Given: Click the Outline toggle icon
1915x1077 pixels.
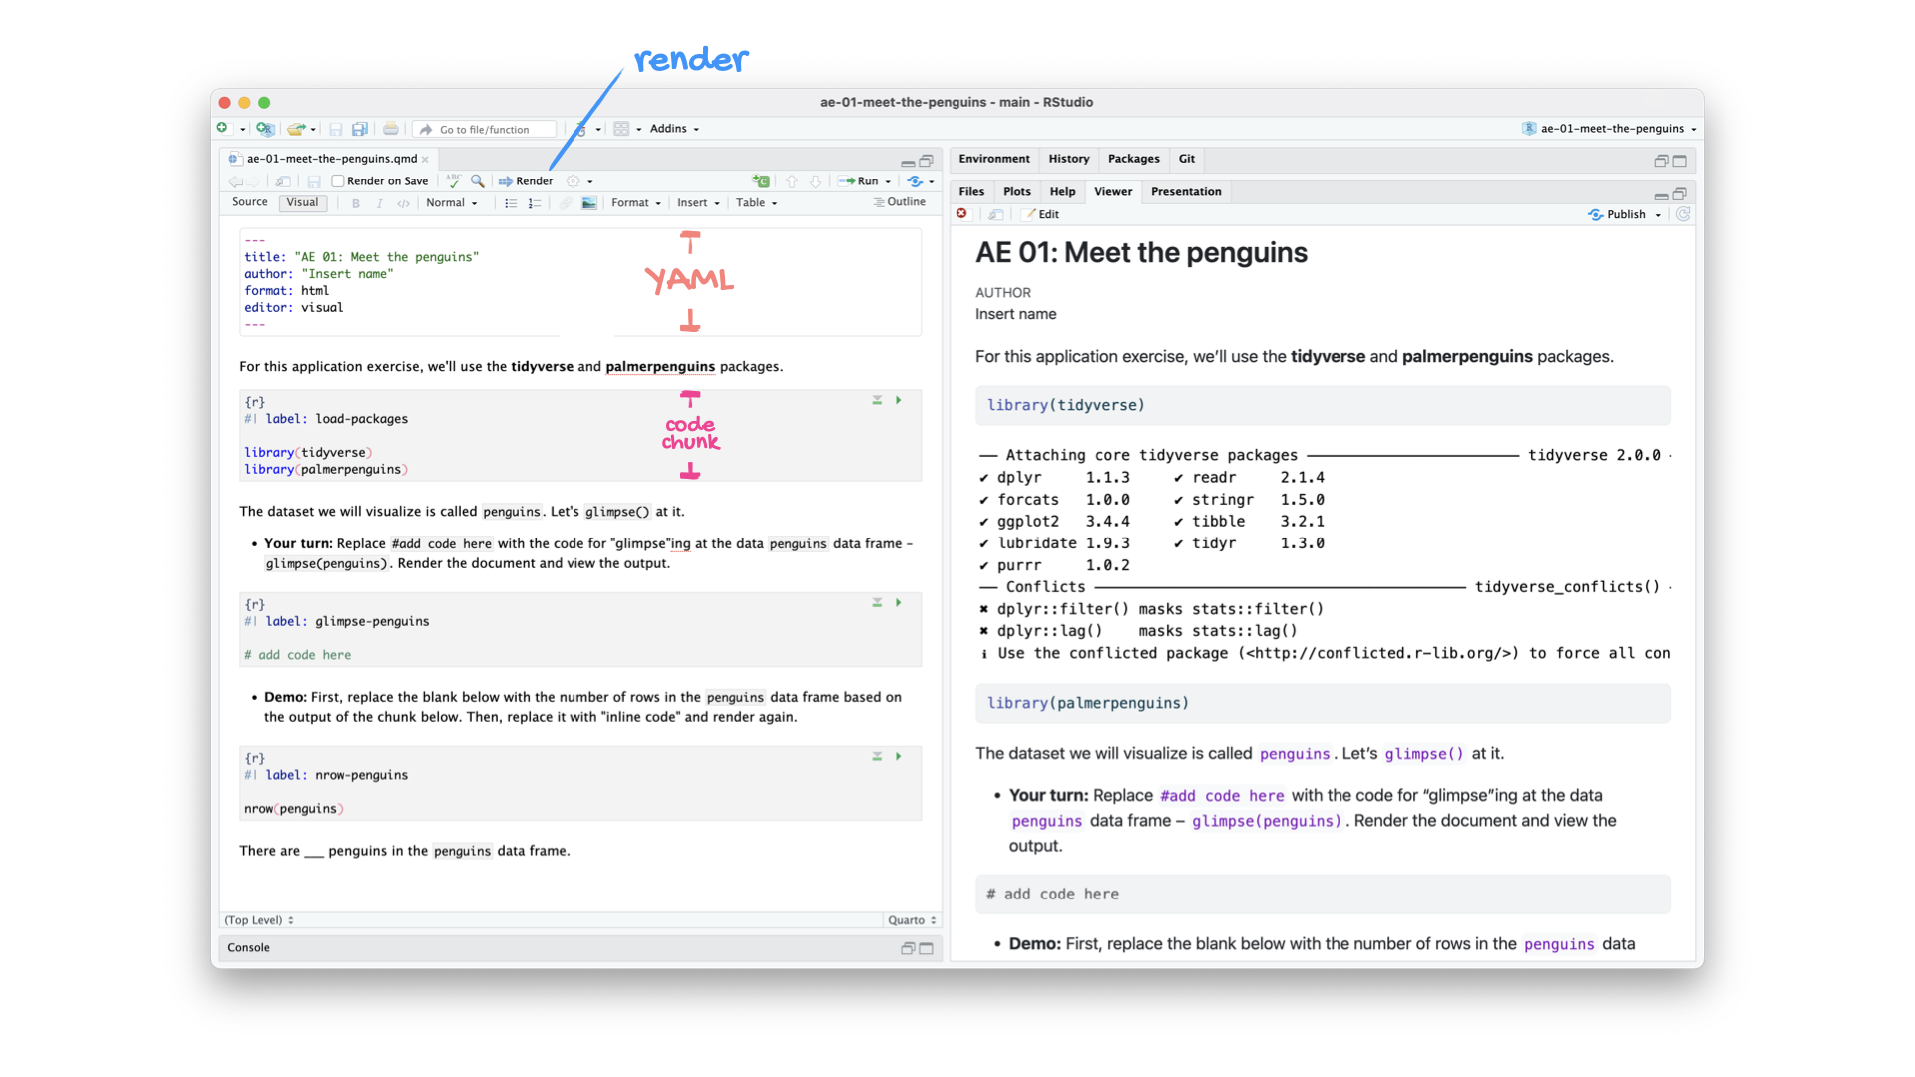Looking at the screenshot, I should (x=893, y=202).
